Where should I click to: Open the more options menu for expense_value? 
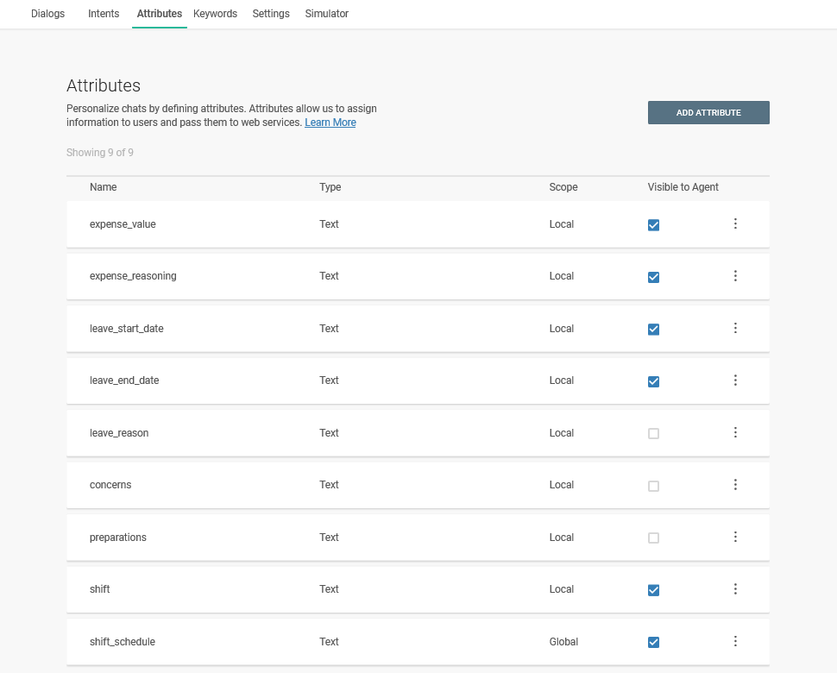click(735, 224)
